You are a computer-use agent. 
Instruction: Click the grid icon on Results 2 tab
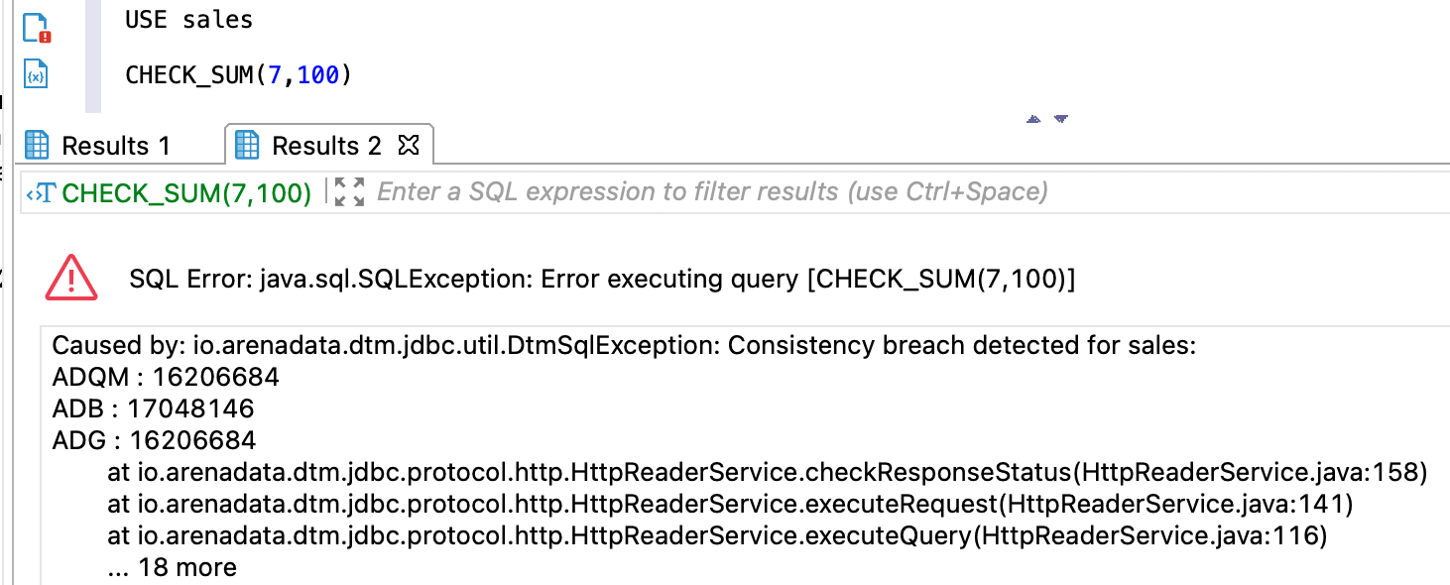coord(247,146)
